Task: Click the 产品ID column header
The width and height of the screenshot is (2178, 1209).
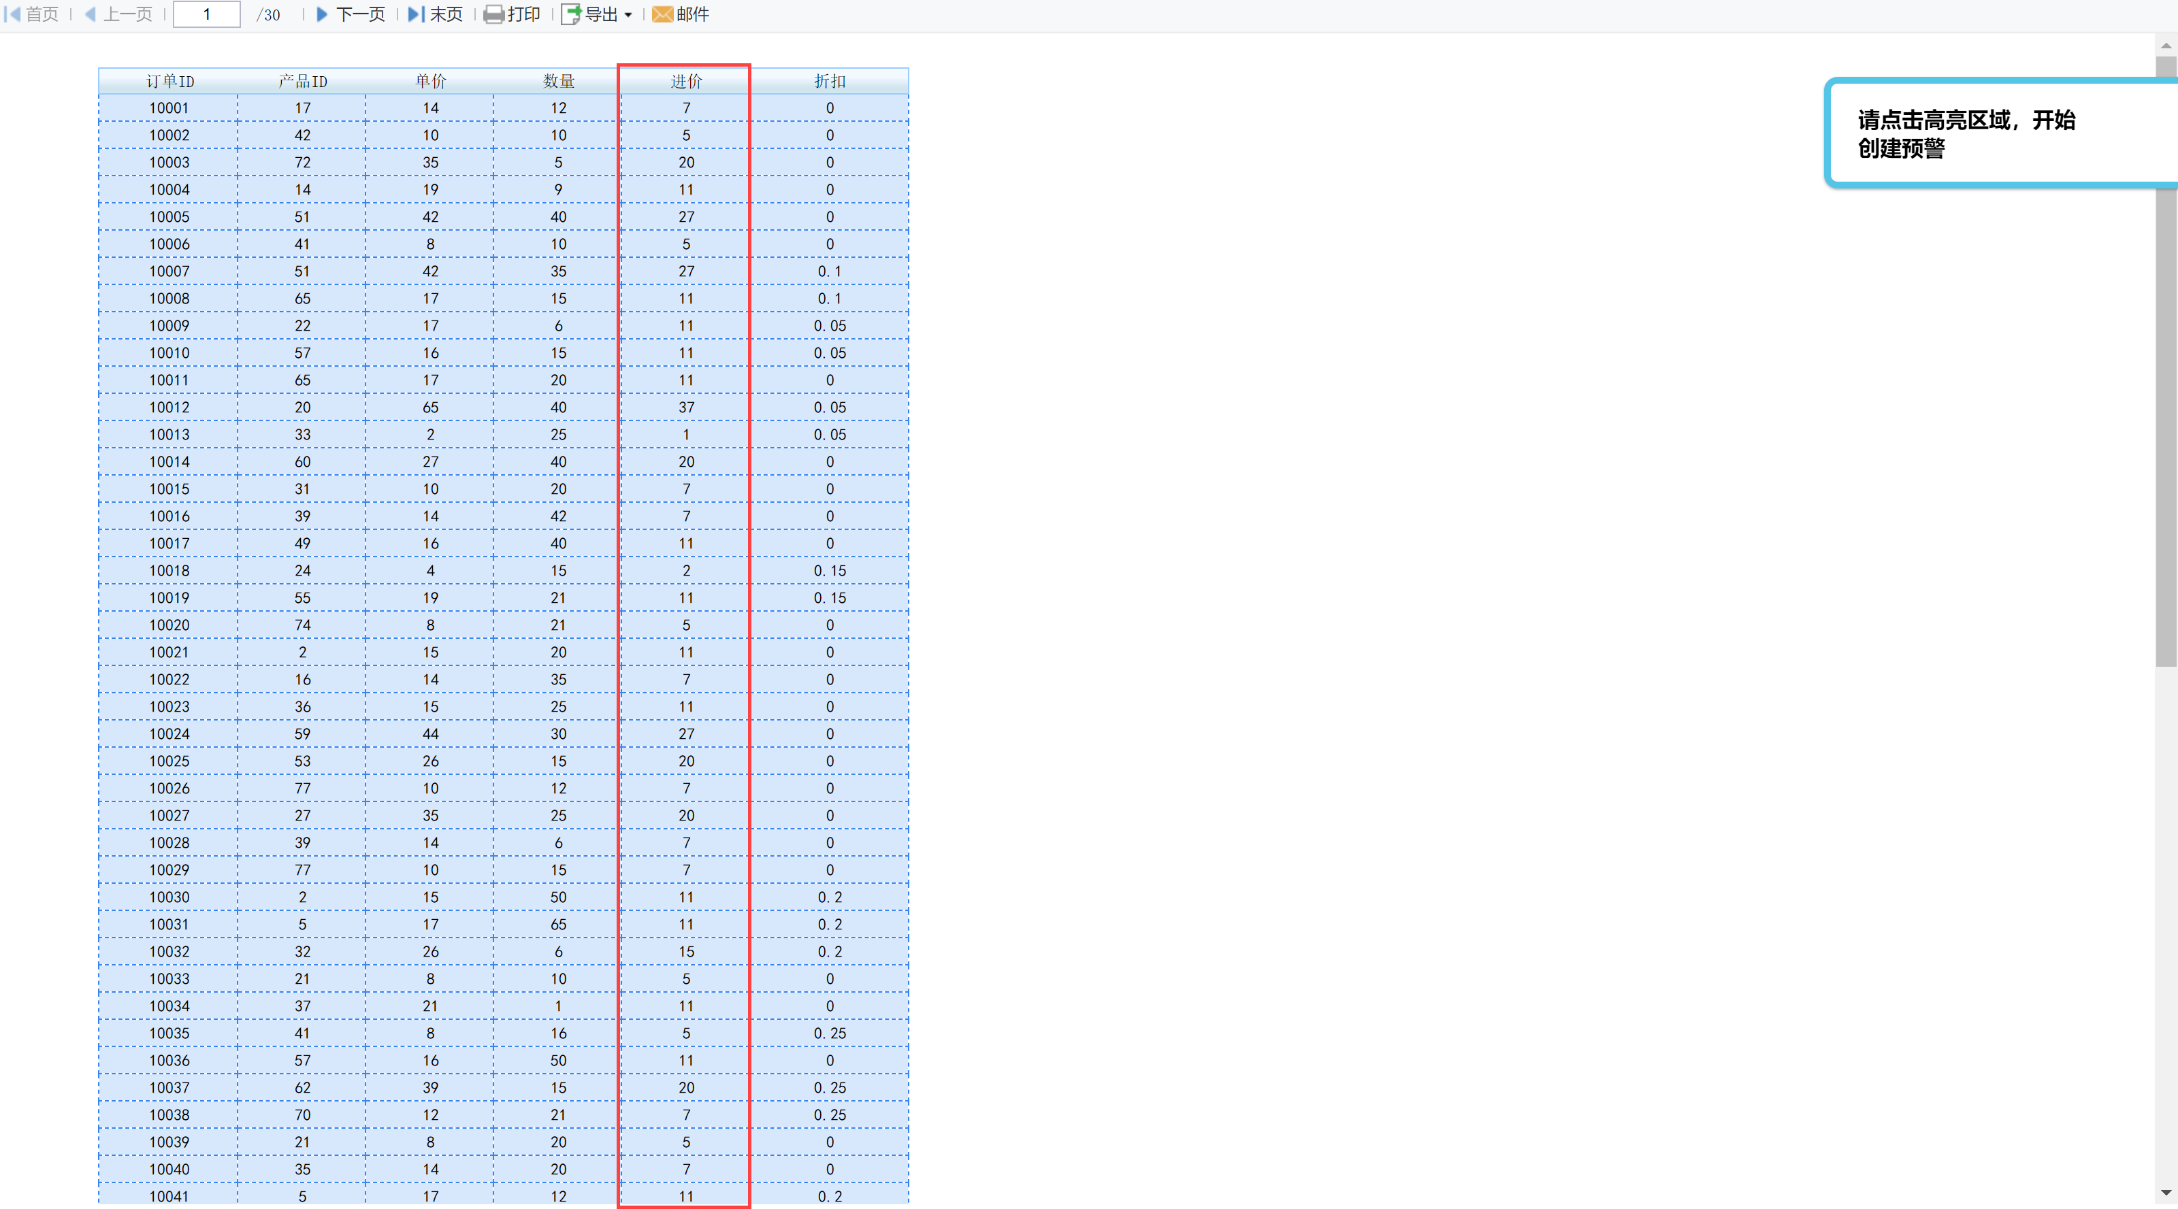Action: [x=303, y=81]
